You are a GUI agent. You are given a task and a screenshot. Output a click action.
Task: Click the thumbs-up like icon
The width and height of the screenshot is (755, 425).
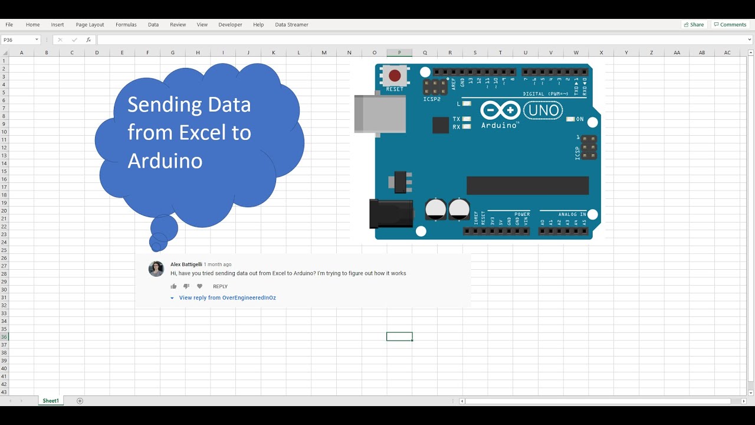(173, 286)
